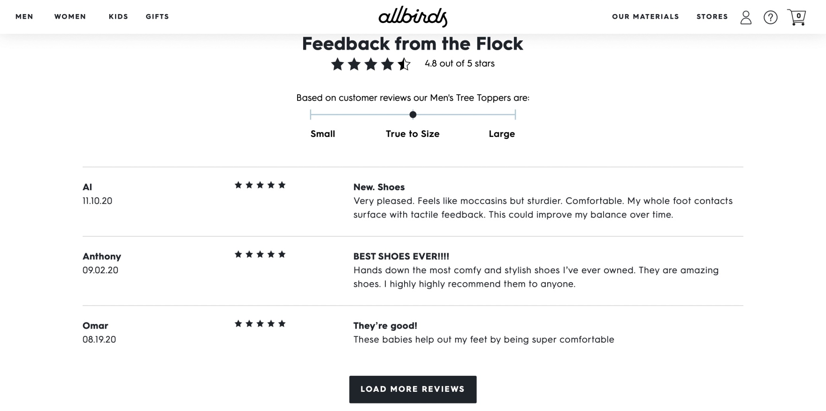
Task: Open the shopping cart icon
Action: click(x=796, y=17)
